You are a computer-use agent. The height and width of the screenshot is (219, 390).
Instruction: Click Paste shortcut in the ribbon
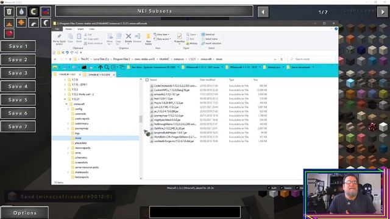[93, 43]
